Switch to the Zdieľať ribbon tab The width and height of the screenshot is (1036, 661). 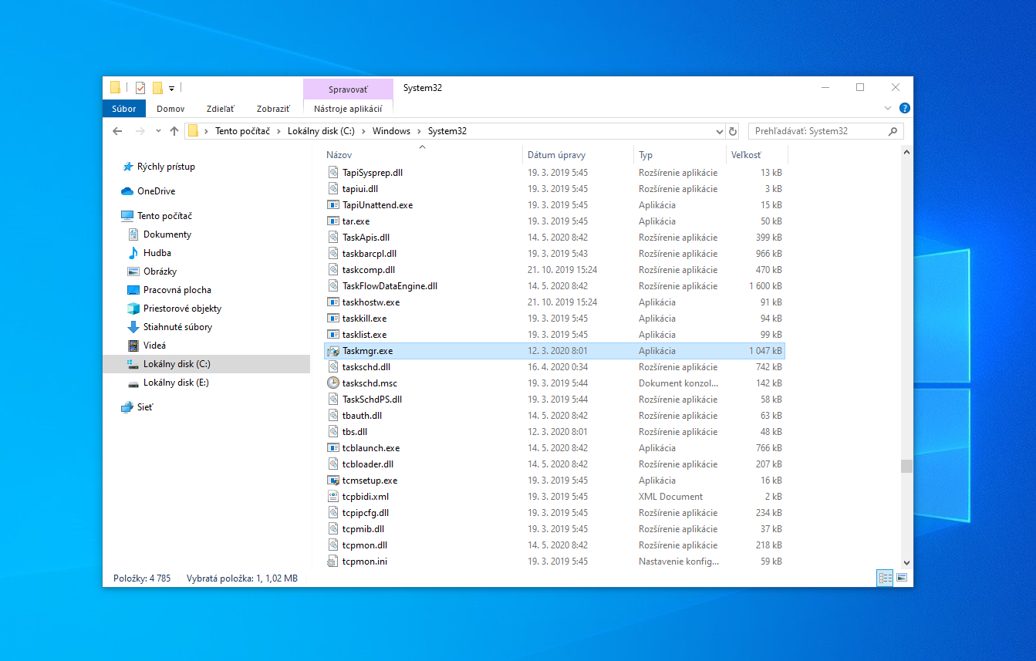tap(221, 109)
